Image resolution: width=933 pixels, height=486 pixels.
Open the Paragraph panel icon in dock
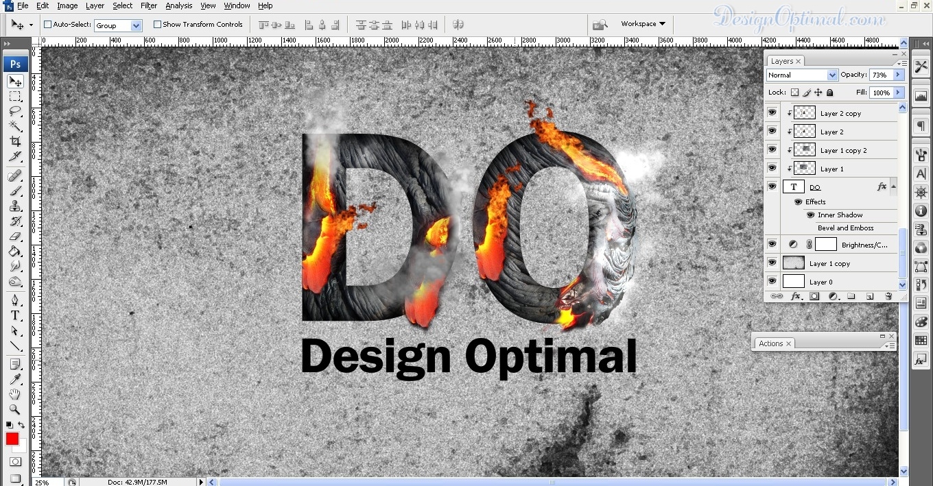[x=921, y=126]
